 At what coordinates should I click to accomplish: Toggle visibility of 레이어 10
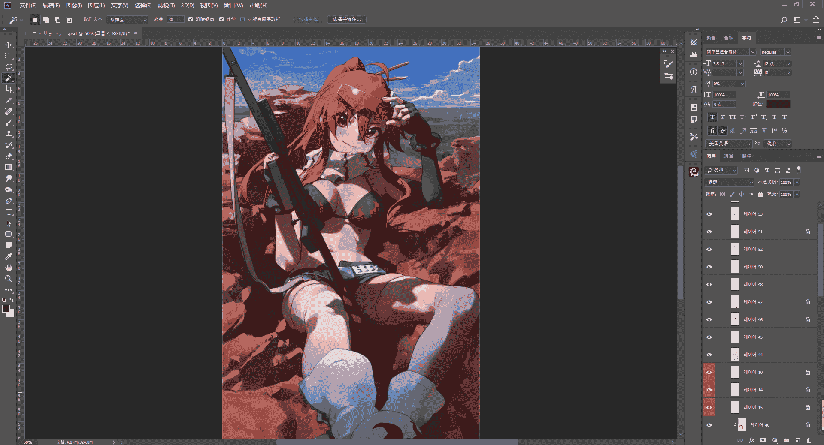pyautogui.click(x=709, y=372)
